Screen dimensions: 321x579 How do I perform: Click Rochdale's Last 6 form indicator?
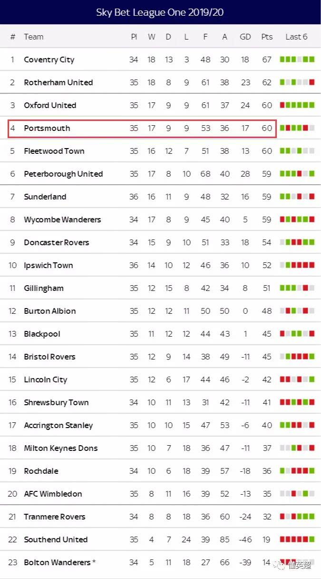tap(297, 471)
